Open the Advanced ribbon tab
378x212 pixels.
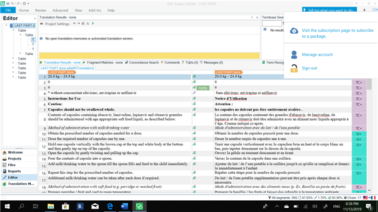60,11
